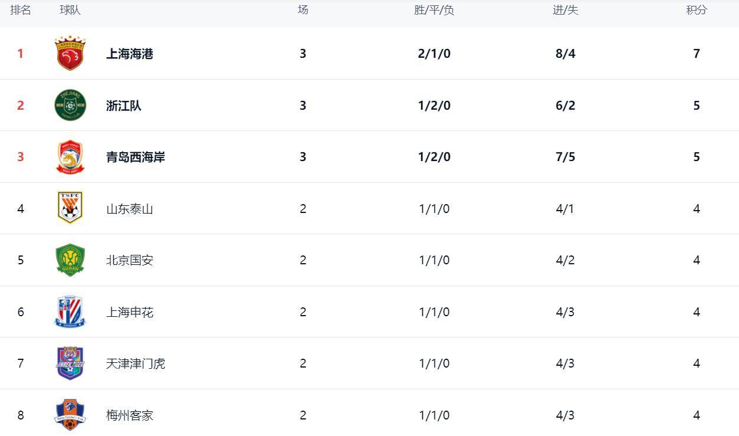Click the 青岛西海岸 team badge
739x436 pixels.
tap(70, 157)
